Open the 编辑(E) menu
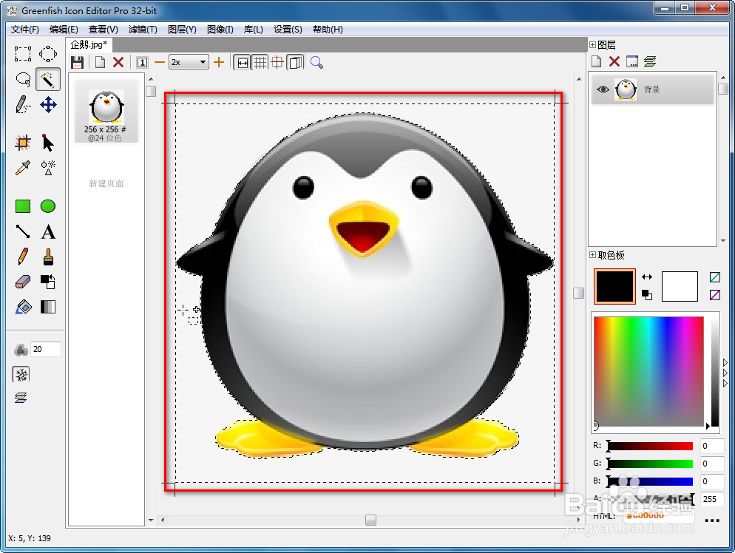This screenshot has width=735, height=553. tap(64, 30)
